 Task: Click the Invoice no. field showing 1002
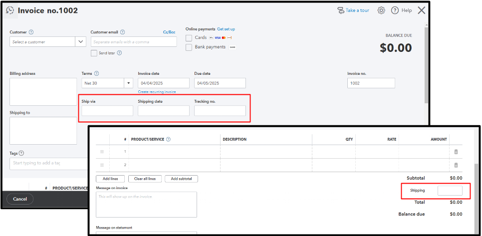click(x=371, y=83)
